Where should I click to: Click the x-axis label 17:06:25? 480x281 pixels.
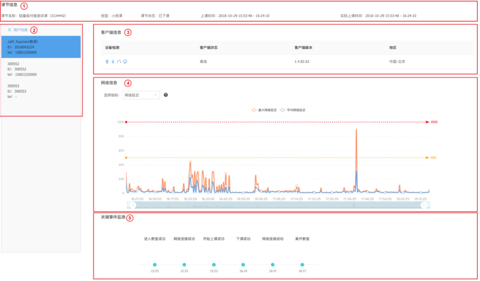click(279, 199)
